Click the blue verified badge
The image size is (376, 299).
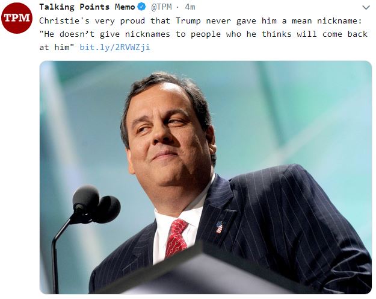(141, 7)
